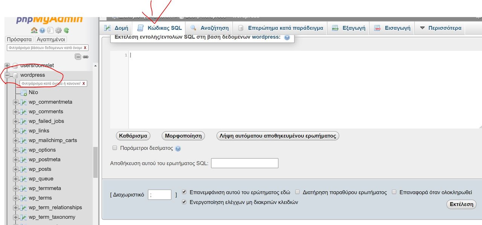Image resolution: width=482 pixels, height=225 pixels.
Task: Expand the wp_comments table node
Action: (x=15, y=112)
